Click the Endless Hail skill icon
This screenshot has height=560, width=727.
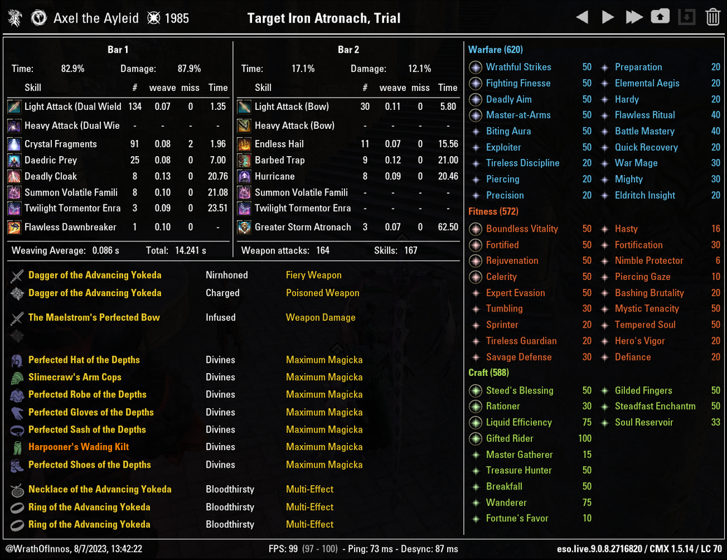point(244,144)
